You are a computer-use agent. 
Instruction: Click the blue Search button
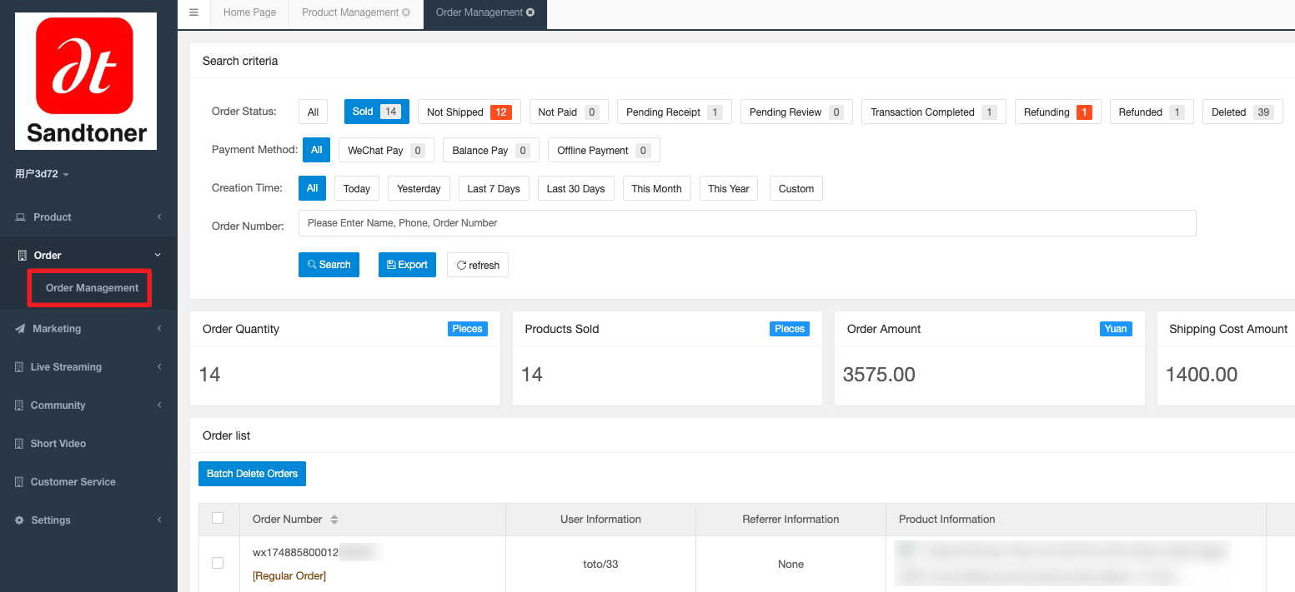click(x=329, y=265)
